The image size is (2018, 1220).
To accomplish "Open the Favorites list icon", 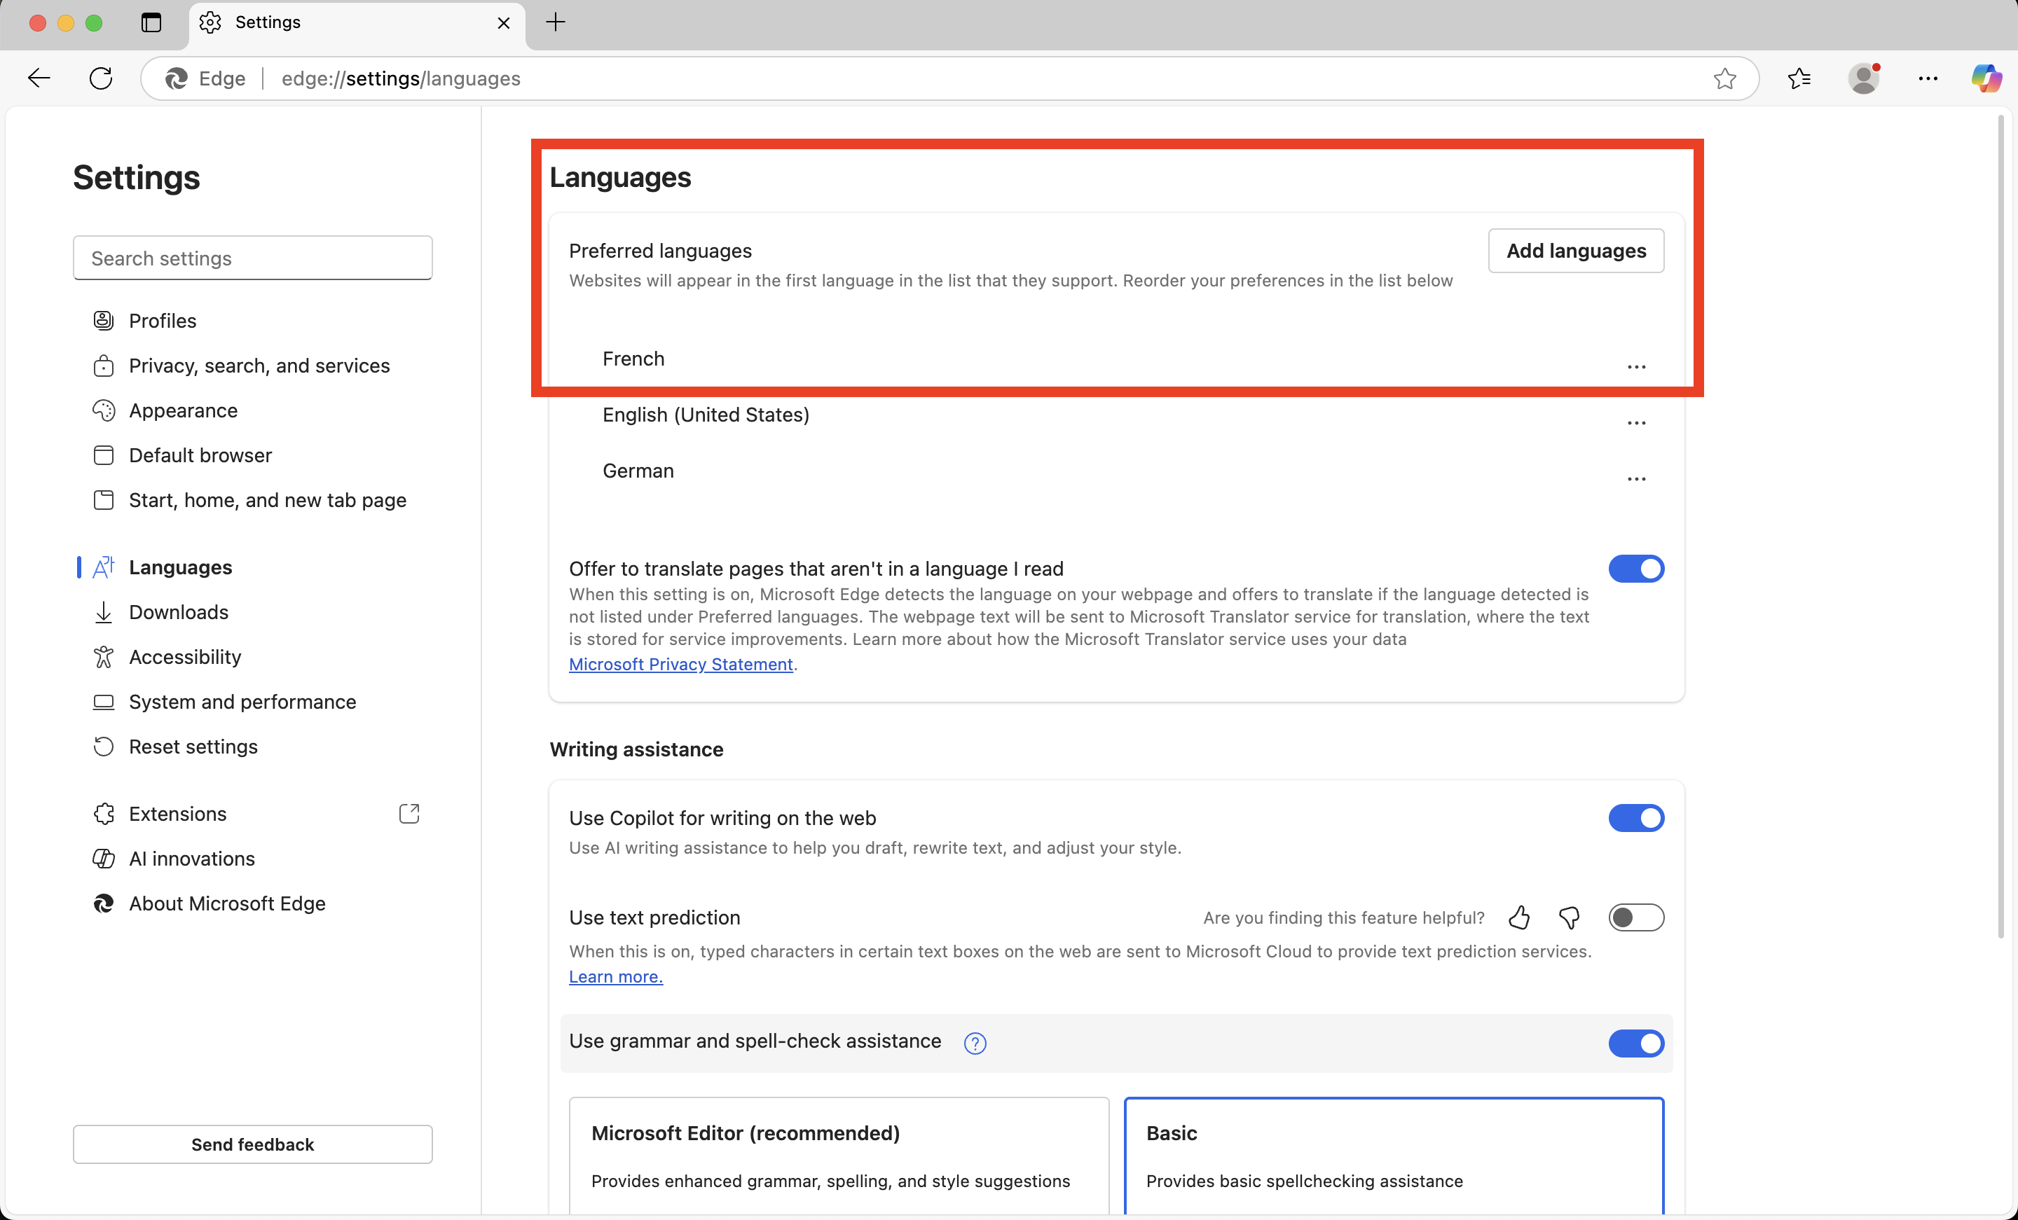I will (1799, 78).
